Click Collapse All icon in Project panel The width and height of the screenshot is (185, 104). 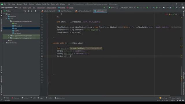click(x=32, y=11)
